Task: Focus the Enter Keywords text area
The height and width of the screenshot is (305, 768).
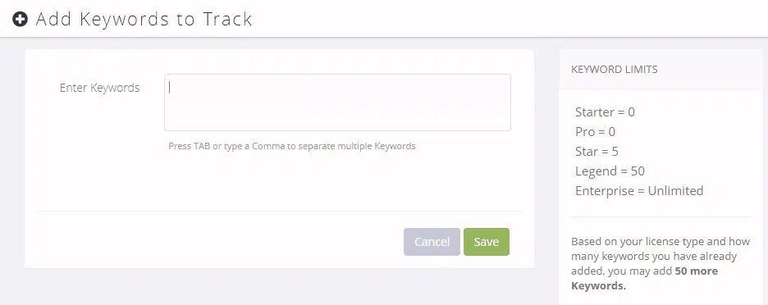Action: coord(337,102)
